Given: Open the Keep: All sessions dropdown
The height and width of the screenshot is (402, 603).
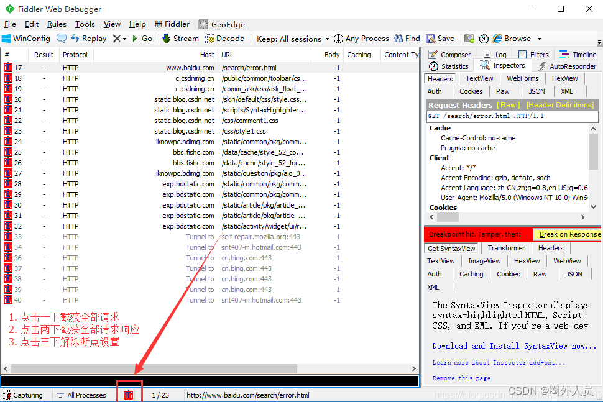Looking at the screenshot, I should [x=293, y=39].
